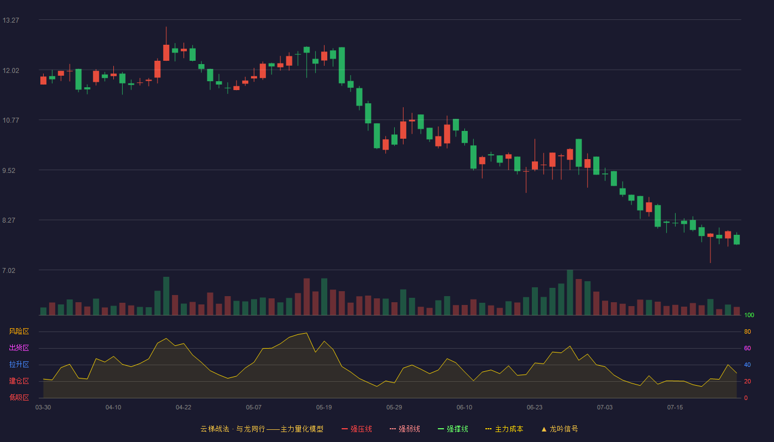This screenshot has width=774, height=442.
Task: Click the 13.27 price axis label
Action: (11, 20)
